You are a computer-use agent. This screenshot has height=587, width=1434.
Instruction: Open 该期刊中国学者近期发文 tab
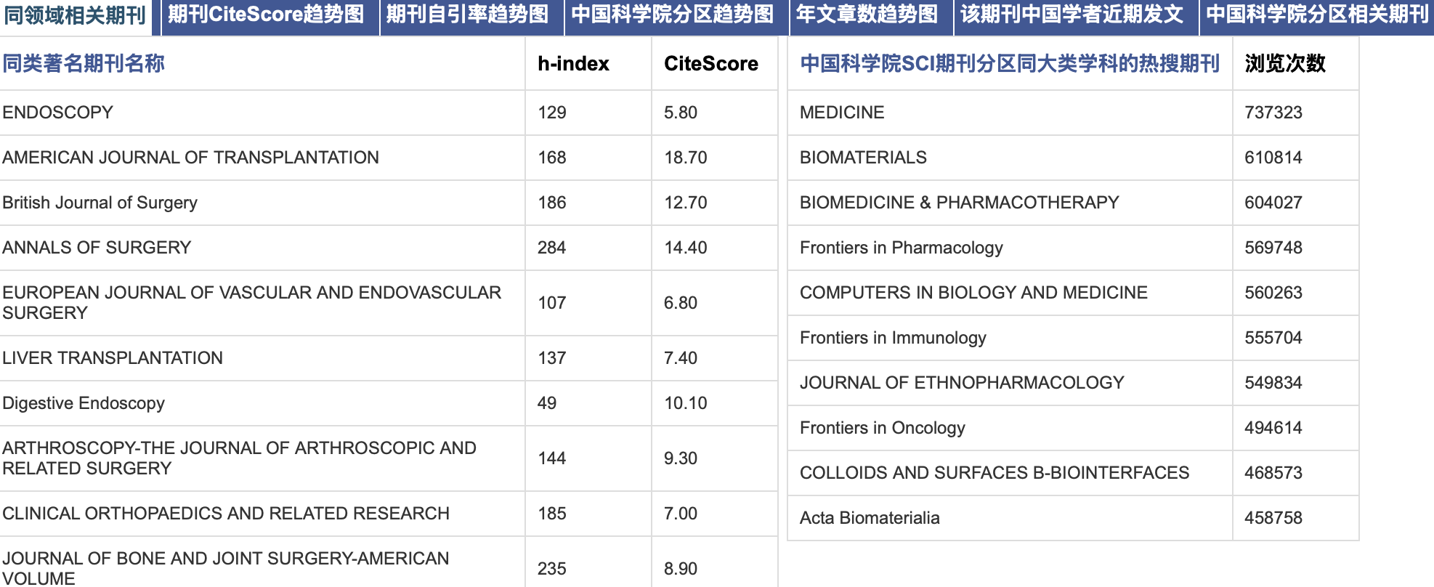1072,15
